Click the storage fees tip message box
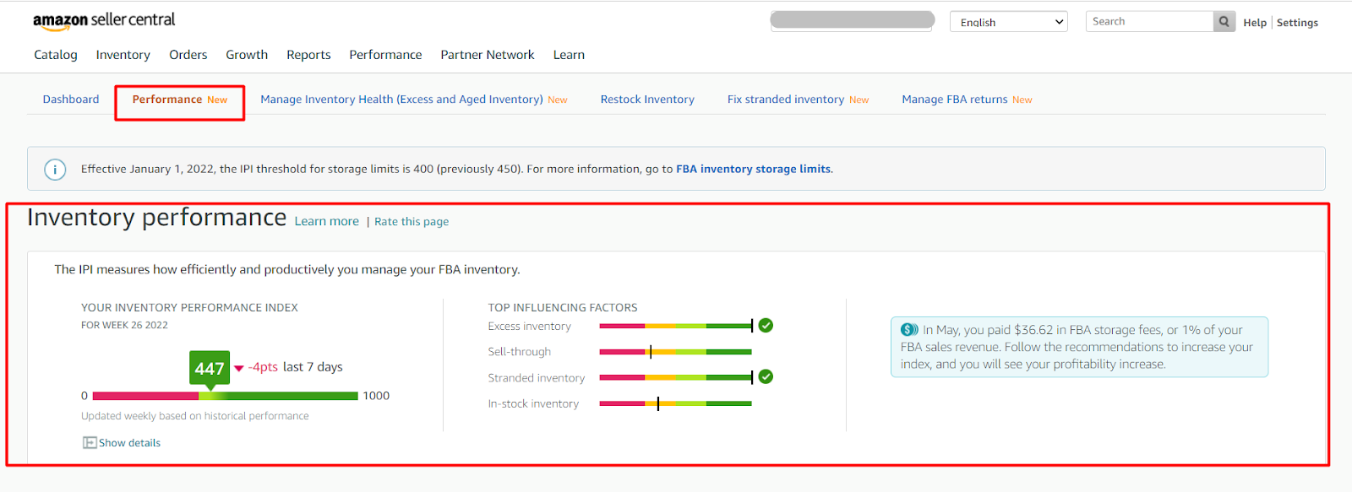The image size is (1352, 492). click(x=1079, y=347)
